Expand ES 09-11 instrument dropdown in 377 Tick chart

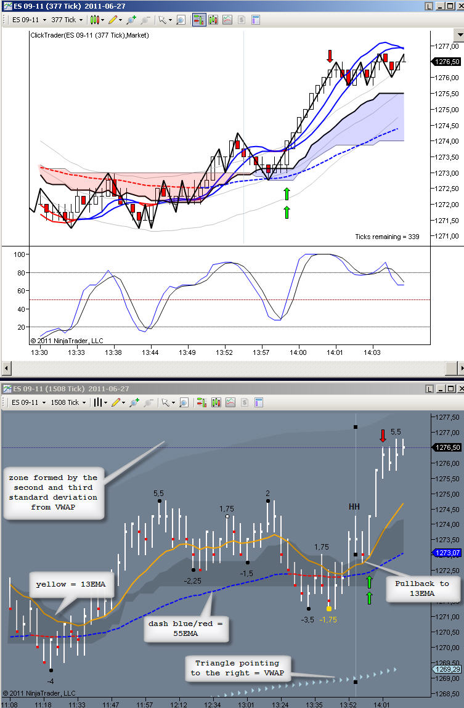pyautogui.click(x=44, y=20)
